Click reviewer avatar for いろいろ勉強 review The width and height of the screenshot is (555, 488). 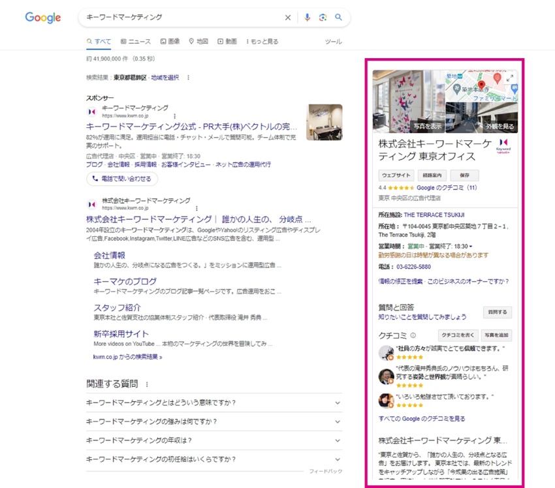(386, 401)
